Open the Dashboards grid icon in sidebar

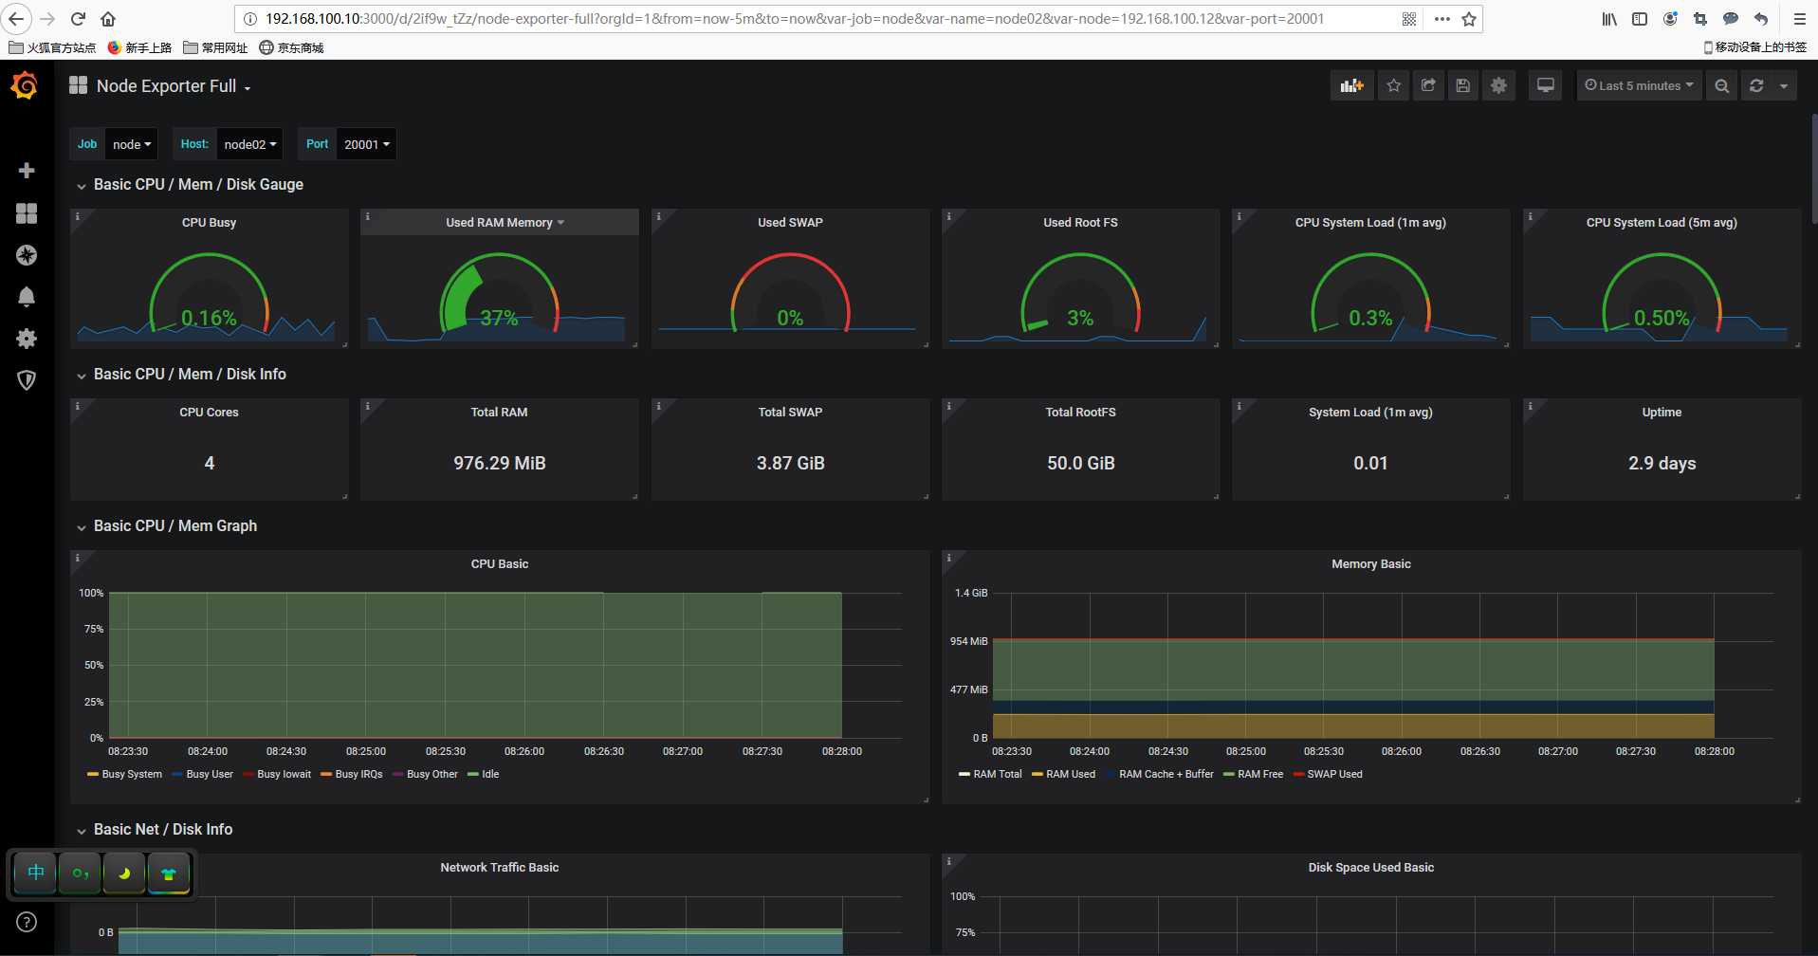(x=27, y=213)
